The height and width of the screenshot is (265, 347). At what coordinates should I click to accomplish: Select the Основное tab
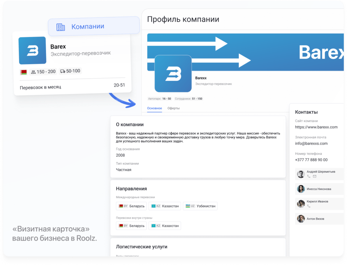coord(155,108)
